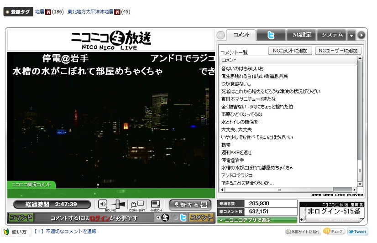Click the horizontal scrollbar right arrow
Viewport: 377px width, 243px height.
click(x=354, y=190)
